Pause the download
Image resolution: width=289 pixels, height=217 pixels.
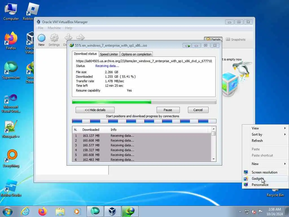(x=168, y=110)
